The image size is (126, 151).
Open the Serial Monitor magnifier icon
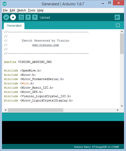[x=117, y=17]
